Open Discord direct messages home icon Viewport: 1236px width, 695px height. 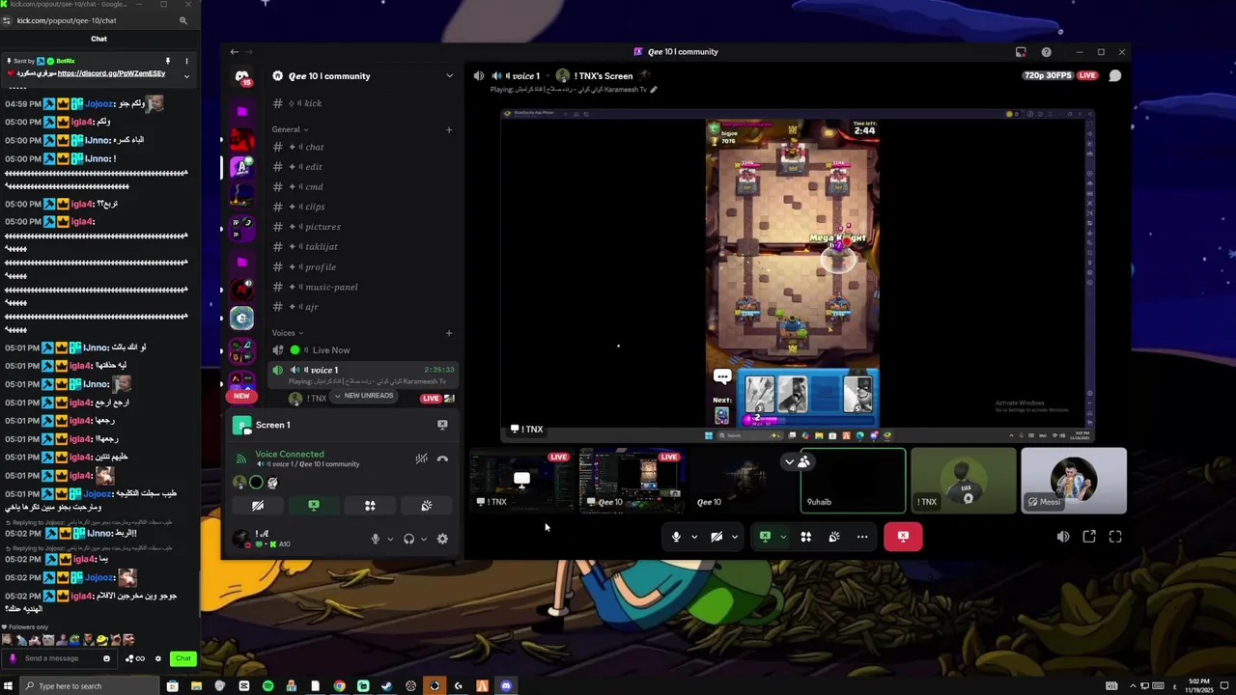pyautogui.click(x=242, y=76)
